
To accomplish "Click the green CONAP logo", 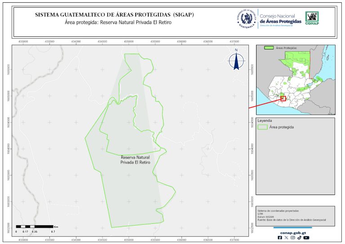I will pos(313,18).
